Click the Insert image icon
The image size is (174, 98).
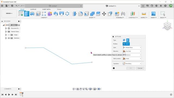coord(153,14)
